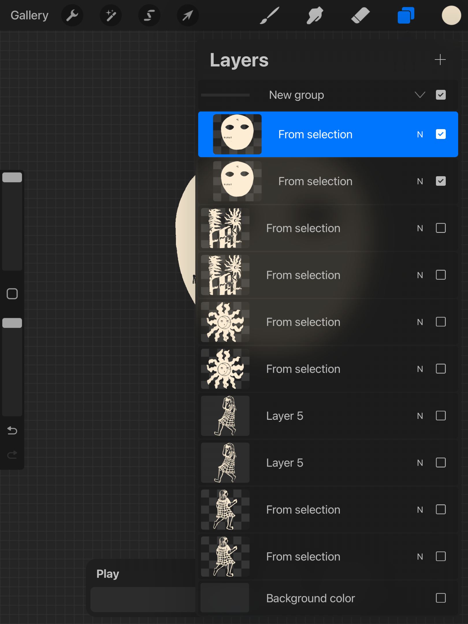Close the Layers panel via layers icon

point(406,15)
